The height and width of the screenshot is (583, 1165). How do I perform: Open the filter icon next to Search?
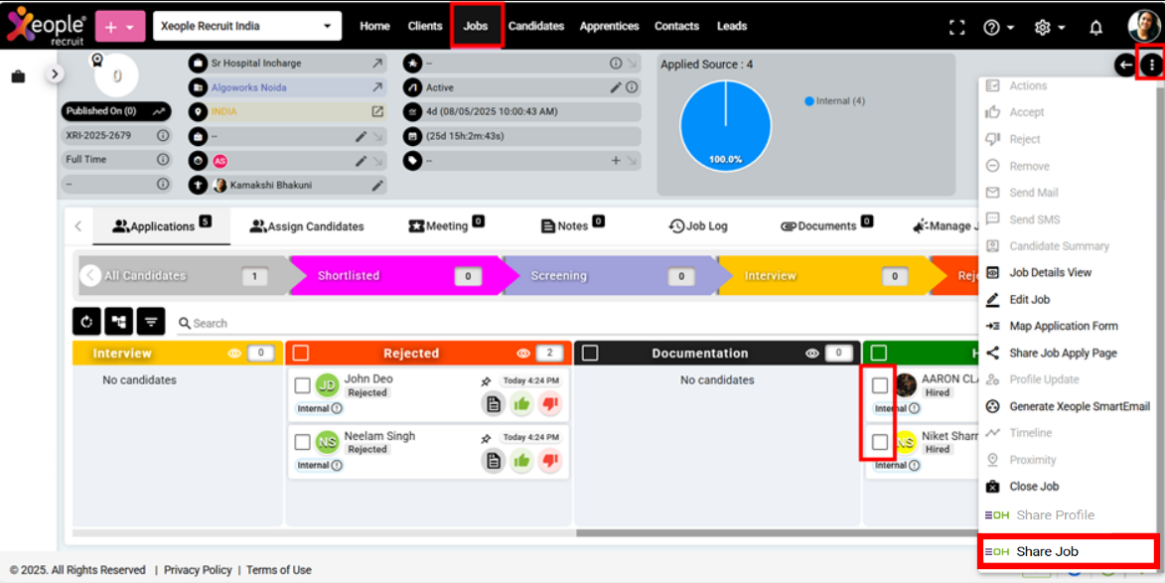150,322
